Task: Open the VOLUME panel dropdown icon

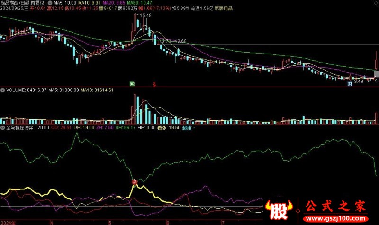Action: click(3, 90)
